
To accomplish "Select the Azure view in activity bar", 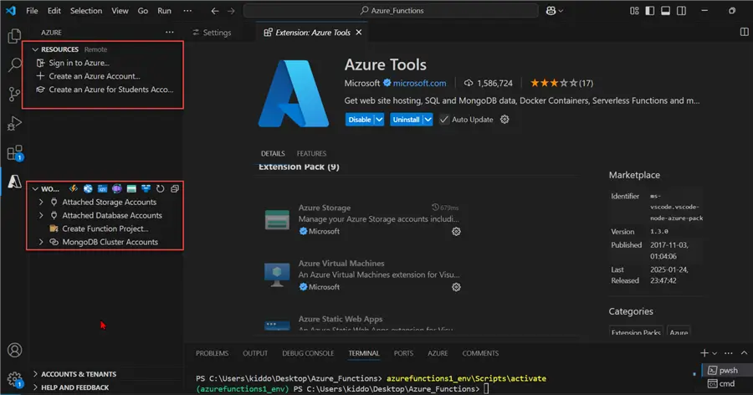I will pyautogui.click(x=14, y=181).
